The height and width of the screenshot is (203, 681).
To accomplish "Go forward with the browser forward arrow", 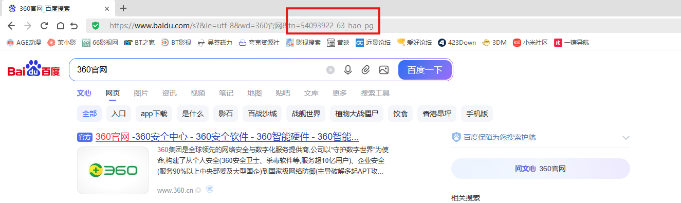I will 28,26.
